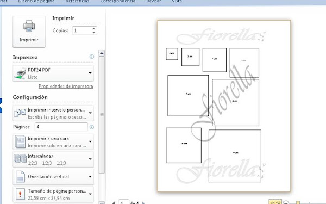Open the Correspondencia ribbon tab
Viewport: 326px width, 204px height.
118,1
